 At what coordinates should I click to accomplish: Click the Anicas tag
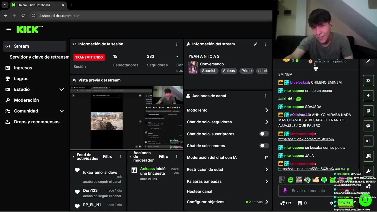click(229, 71)
